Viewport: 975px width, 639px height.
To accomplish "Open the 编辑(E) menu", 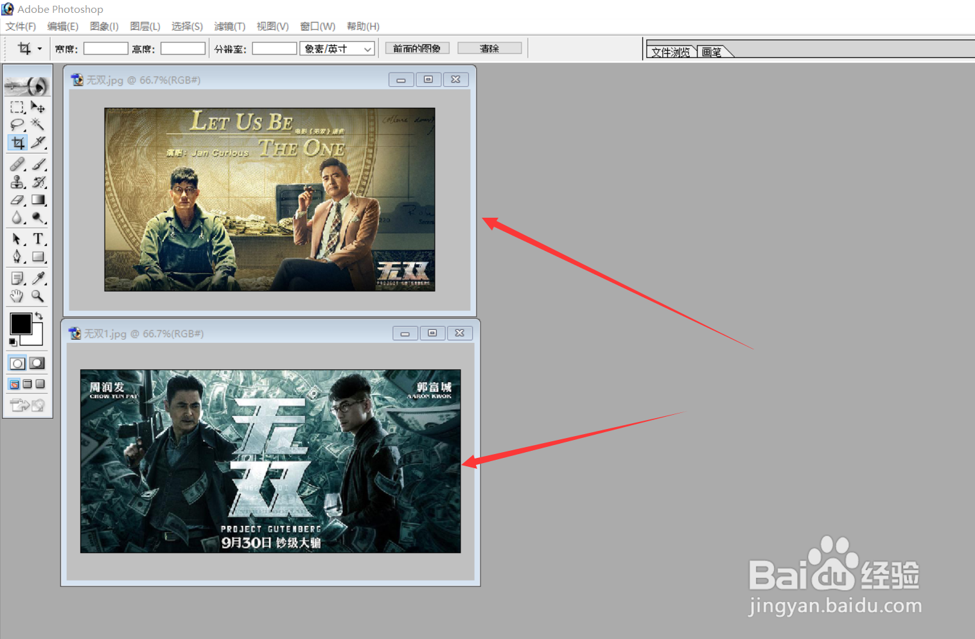I will pos(63,26).
